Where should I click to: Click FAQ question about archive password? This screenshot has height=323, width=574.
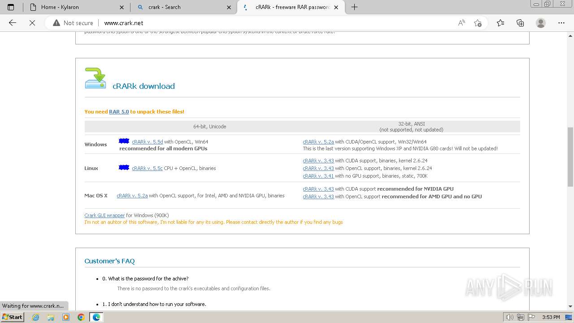tap(145, 279)
